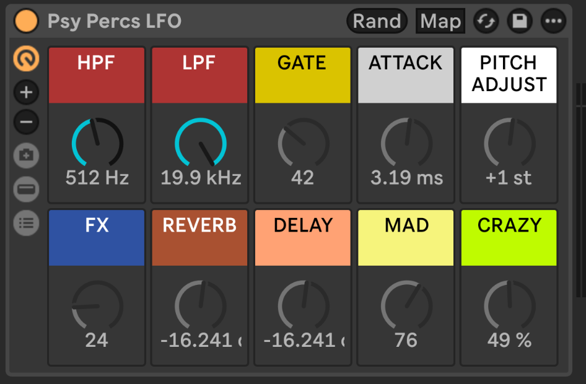This screenshot has width=586, height=384.
Task: Click the REVERB macro header
Action: pos(199,237)
